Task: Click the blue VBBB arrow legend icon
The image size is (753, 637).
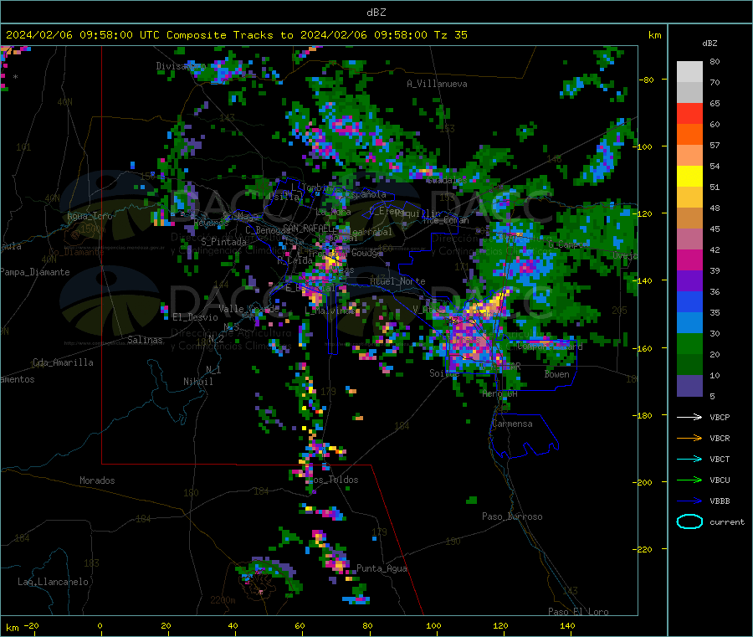Action: [689, 501]
